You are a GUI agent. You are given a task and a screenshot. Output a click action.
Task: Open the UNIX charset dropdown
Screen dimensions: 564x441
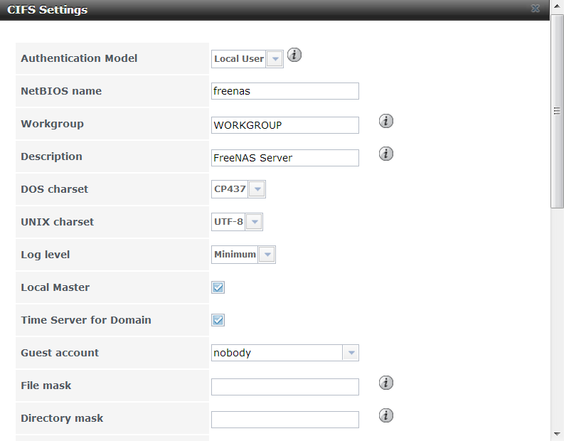point(254,223)
